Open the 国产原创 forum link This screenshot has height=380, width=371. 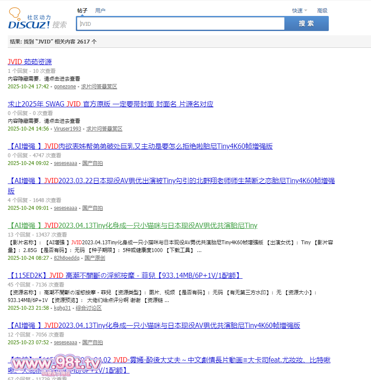click(95, 258)
